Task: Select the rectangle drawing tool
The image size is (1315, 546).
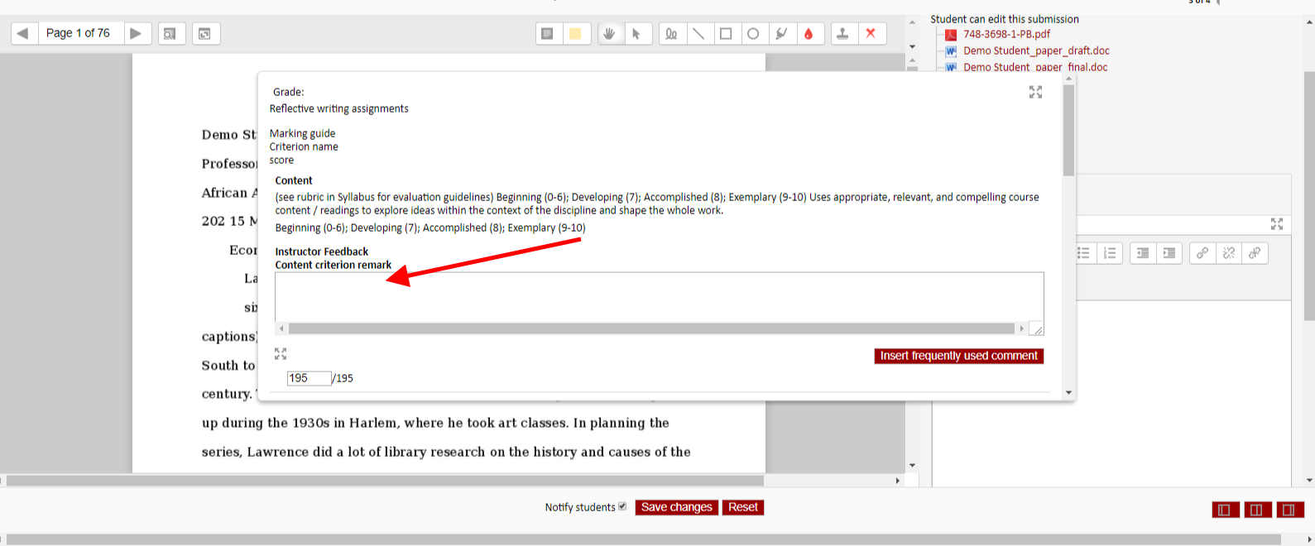Action: tap(726, 34)
